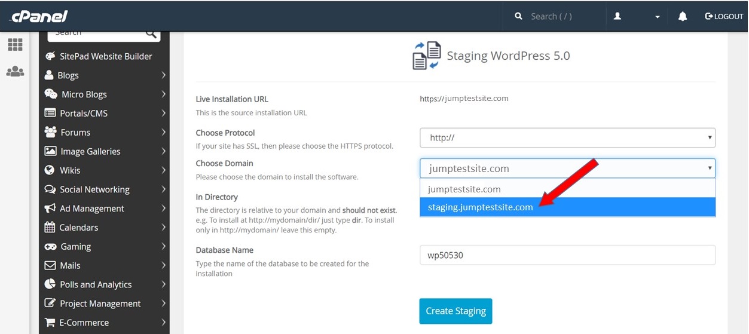Click the grid home icon
This screenshot has height=334, width=749.
pyautogui.click(x=15, y=45)
